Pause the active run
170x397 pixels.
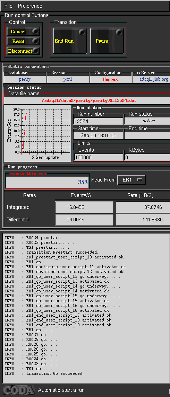pyautogui.click(x=107, y=41)
